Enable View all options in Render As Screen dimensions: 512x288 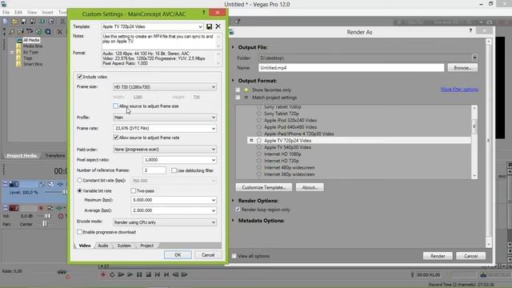point(234,256)
